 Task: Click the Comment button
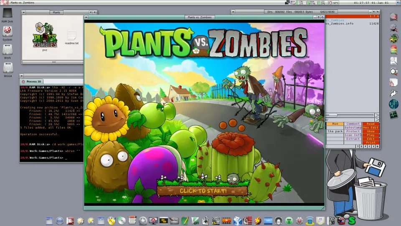(353, 124)
